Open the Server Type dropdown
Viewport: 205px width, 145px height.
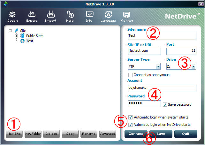click(x=158, y=67)
